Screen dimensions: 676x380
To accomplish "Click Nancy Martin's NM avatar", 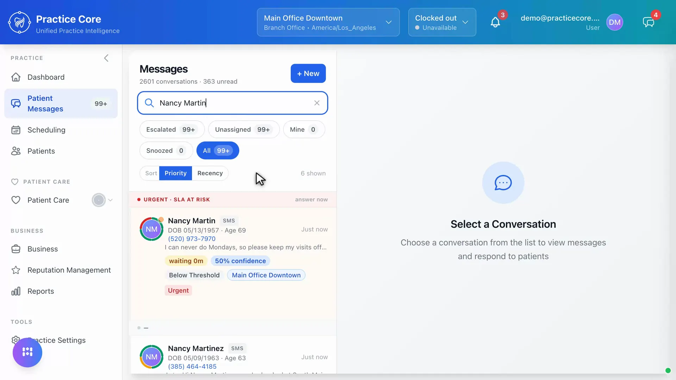I will (151, 229).
